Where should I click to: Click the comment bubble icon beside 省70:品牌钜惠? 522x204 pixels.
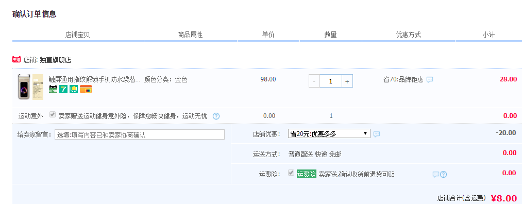[x=430, y=80]
